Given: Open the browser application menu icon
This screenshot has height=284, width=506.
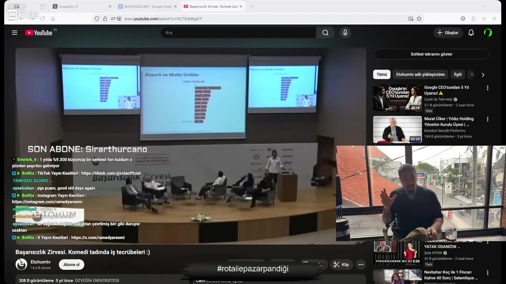Looking at the screenshot, I should click(x=494, y=19).
